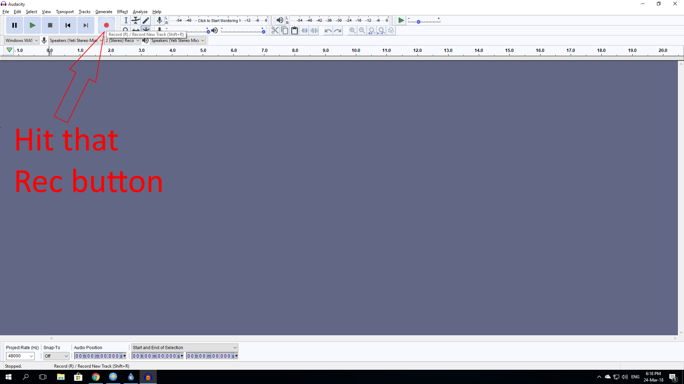
Task: Open the Generate menu
Action: point(104,12)
